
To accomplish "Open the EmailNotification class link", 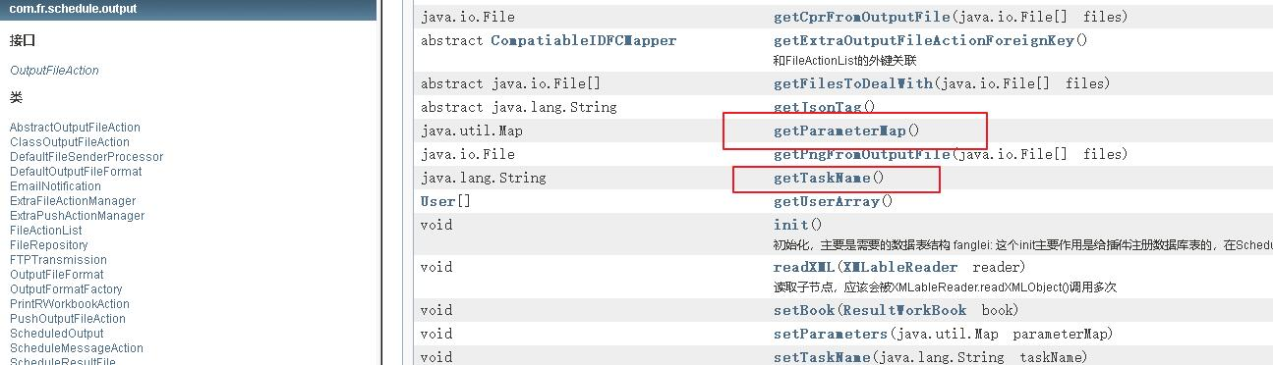I will tap(55, 186).
